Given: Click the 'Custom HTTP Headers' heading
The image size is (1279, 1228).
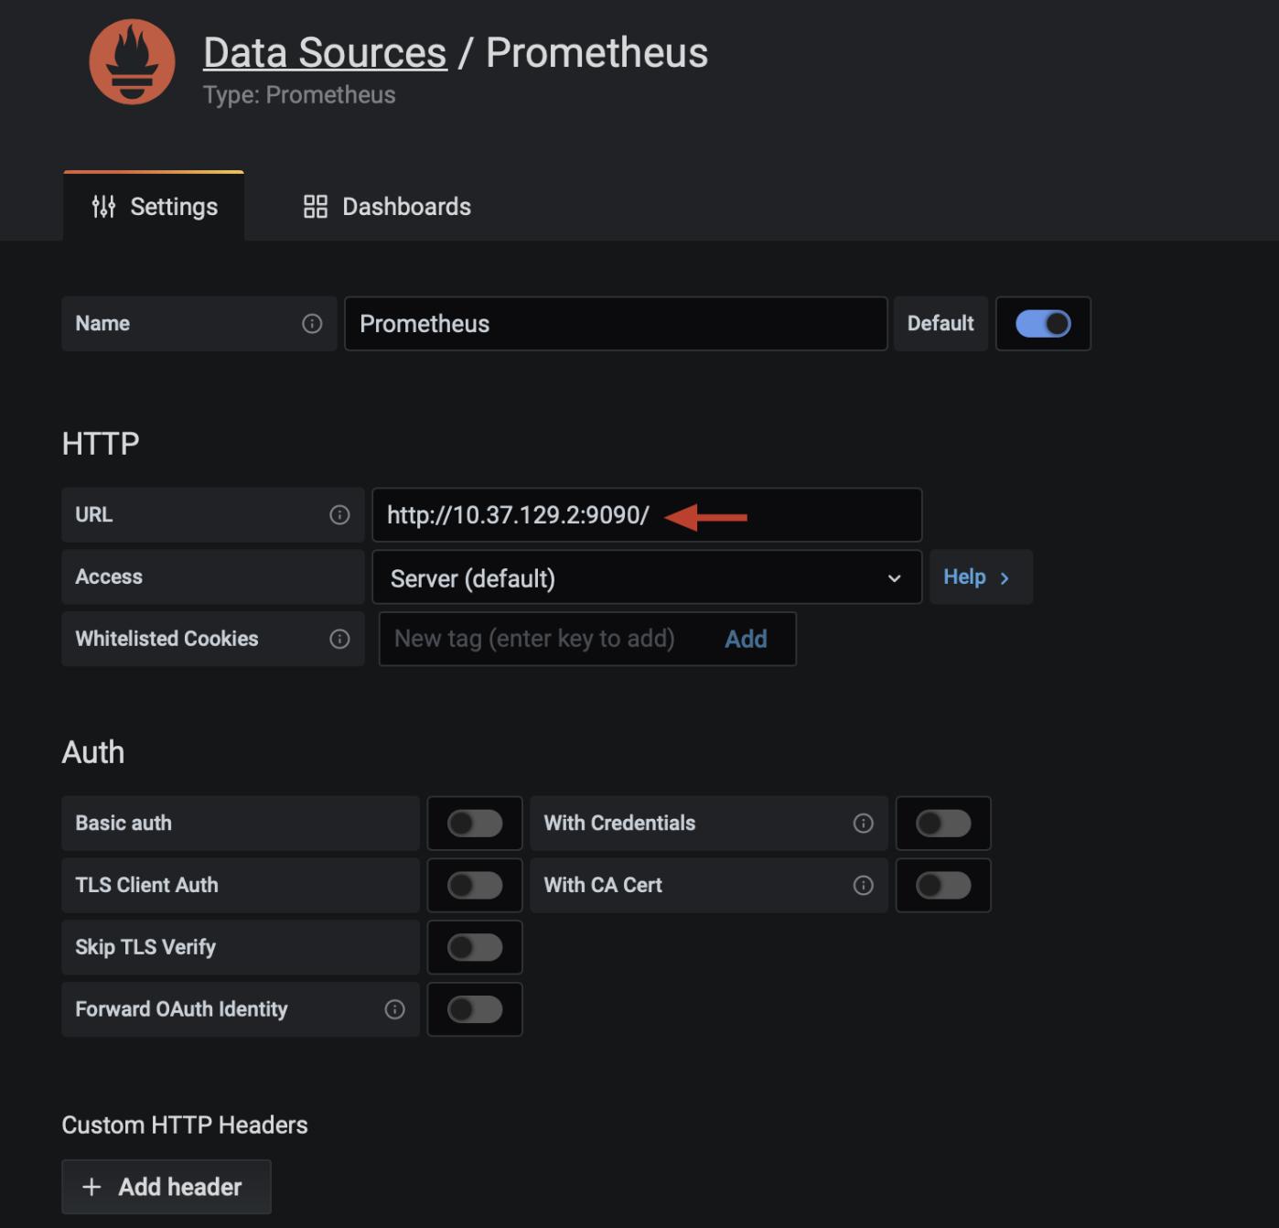Looking at the screenshot, I should pos(185,1125).
